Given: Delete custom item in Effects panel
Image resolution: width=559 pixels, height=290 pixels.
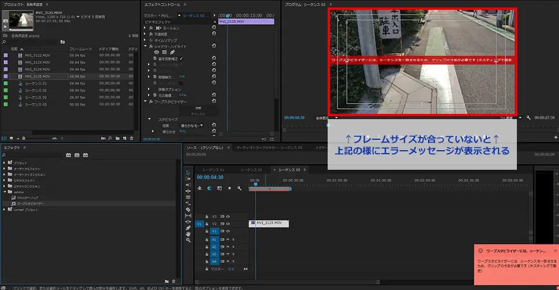Looking at the screenshot, I should pyautogui.click(x=174, y=281).
